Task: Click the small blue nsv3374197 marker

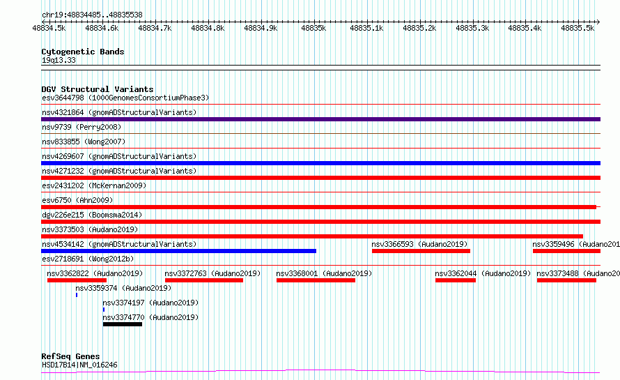Action: tap(104, 310)
